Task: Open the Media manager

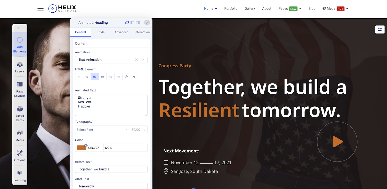Action: pyautogui.click(x=20, y=136)
